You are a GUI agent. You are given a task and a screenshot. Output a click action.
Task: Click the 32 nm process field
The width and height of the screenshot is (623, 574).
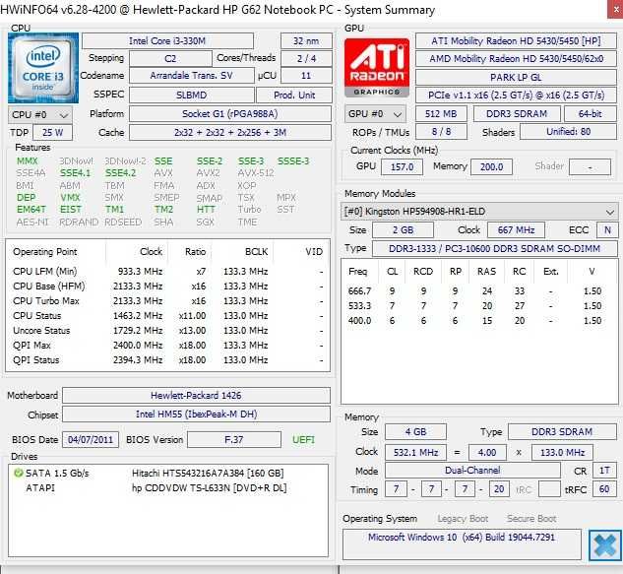pos(306,41)
